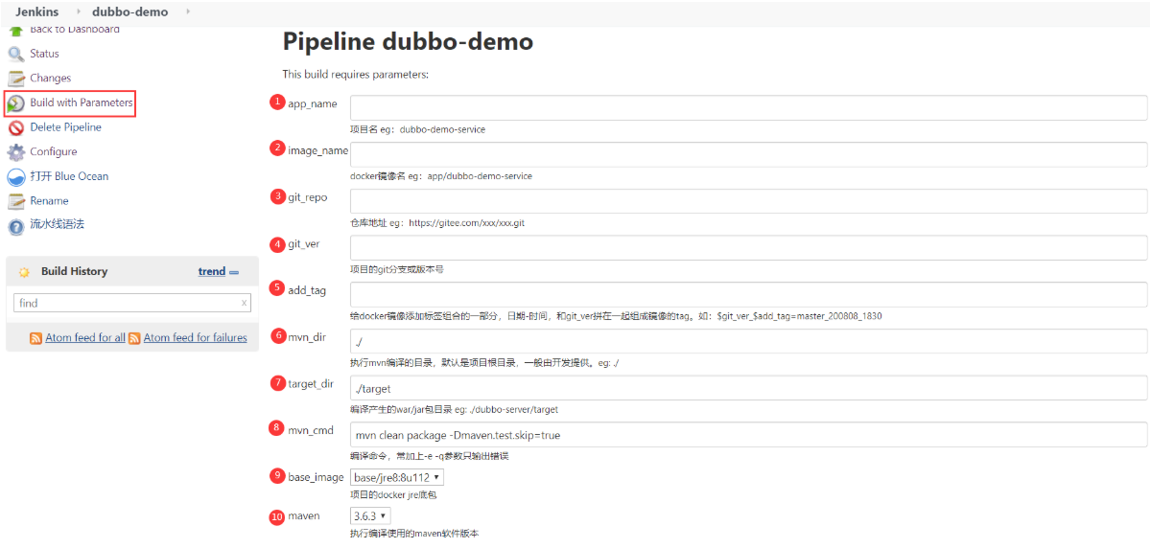The height and width of the screenshot is (548, 1151).
Task: Click the mvn_dir input field
Action: pyautogui.click(x=748, y=341)
